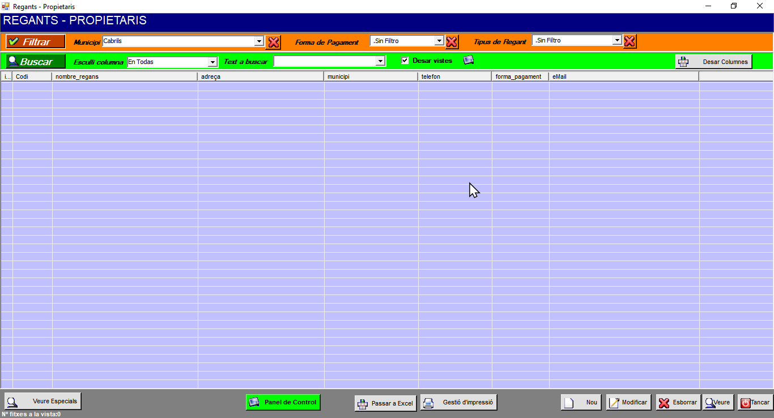The image size is (774, 418).
Task: Toggle the Desar vistes checkbox
Action: pyautogui.click(x=405, y=61)
